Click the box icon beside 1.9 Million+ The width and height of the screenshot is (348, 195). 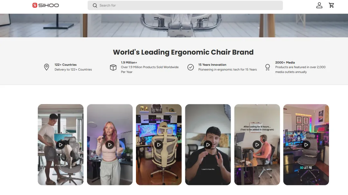click(x=113, y=67)
